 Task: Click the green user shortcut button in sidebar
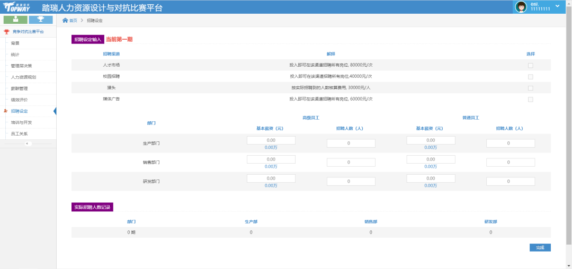click(15, 20)
